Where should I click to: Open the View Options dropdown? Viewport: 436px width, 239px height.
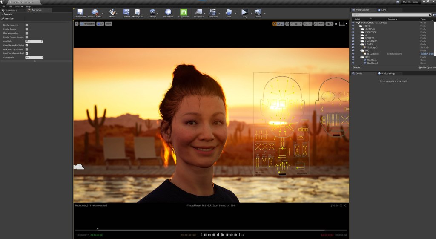[x=426, y=67]
